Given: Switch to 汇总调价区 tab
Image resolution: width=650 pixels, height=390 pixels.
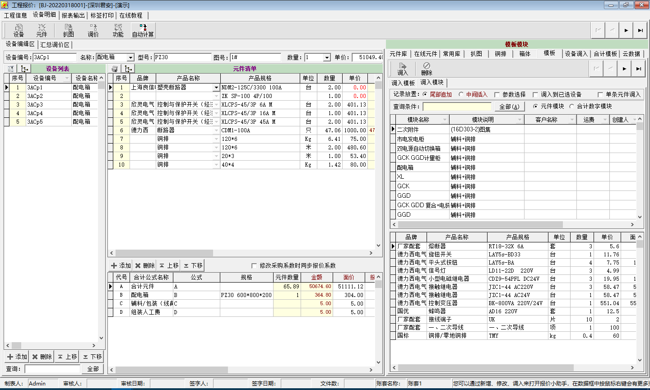Looking at the screenshot, I should point(55,45).
